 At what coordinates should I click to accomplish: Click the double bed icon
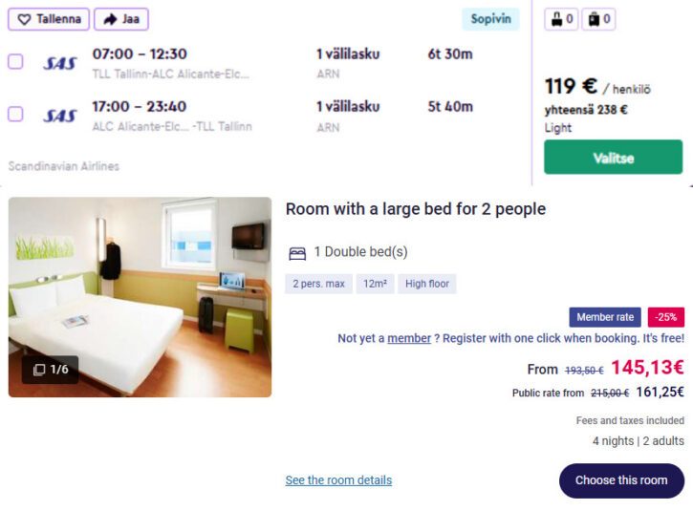click(297, 252)
